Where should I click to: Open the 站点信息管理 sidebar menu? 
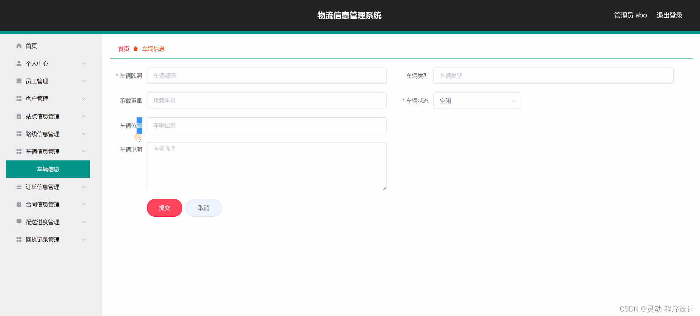click(48, 116)
